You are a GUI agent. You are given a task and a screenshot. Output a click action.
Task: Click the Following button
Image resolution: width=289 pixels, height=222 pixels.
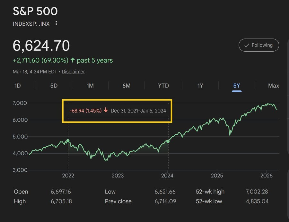258,45
